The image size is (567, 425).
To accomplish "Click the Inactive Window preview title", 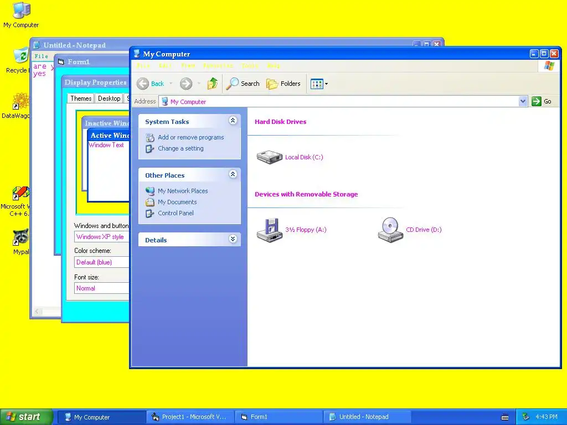I will (107, 123).
